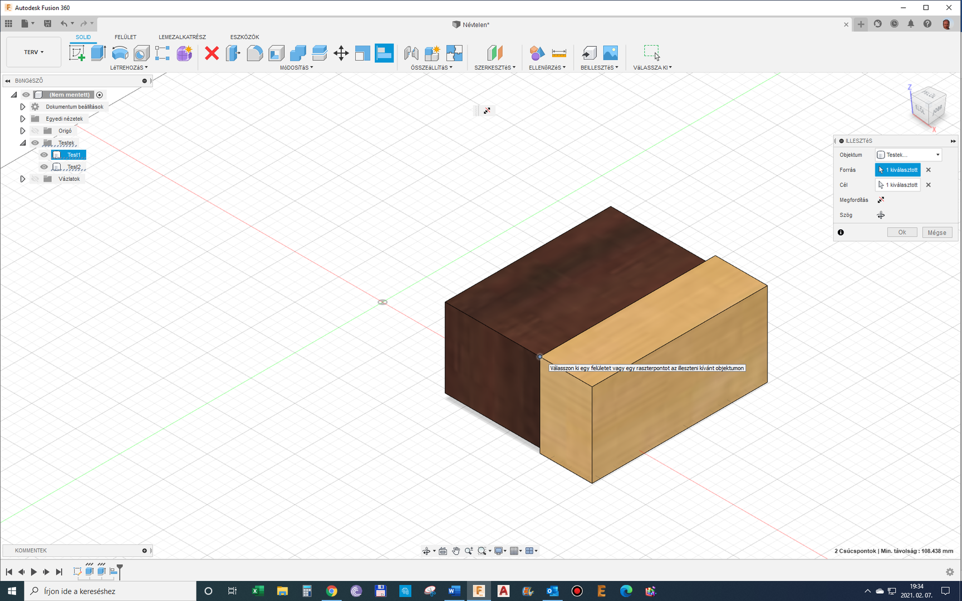Select the Insert Canvas image tool
This screenshot has height=601, width=962.
611,53
